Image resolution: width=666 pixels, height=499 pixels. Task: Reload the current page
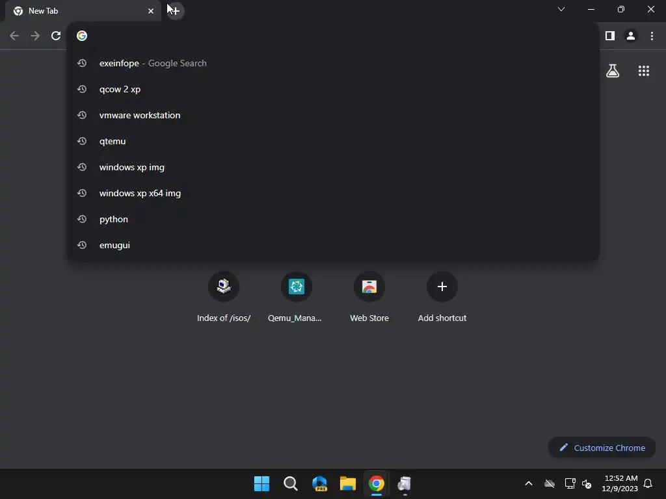coord(56,36)
